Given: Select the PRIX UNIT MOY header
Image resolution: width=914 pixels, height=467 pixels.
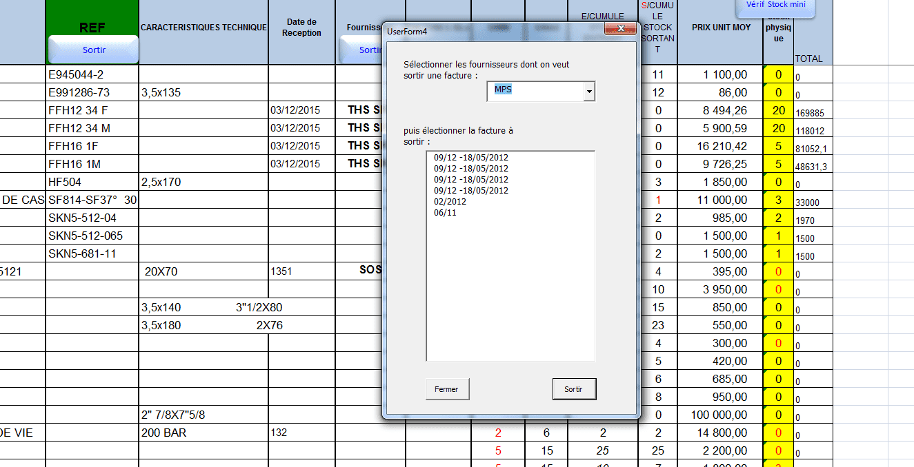Looking at the screenshot, I should [x=721, y=28].
